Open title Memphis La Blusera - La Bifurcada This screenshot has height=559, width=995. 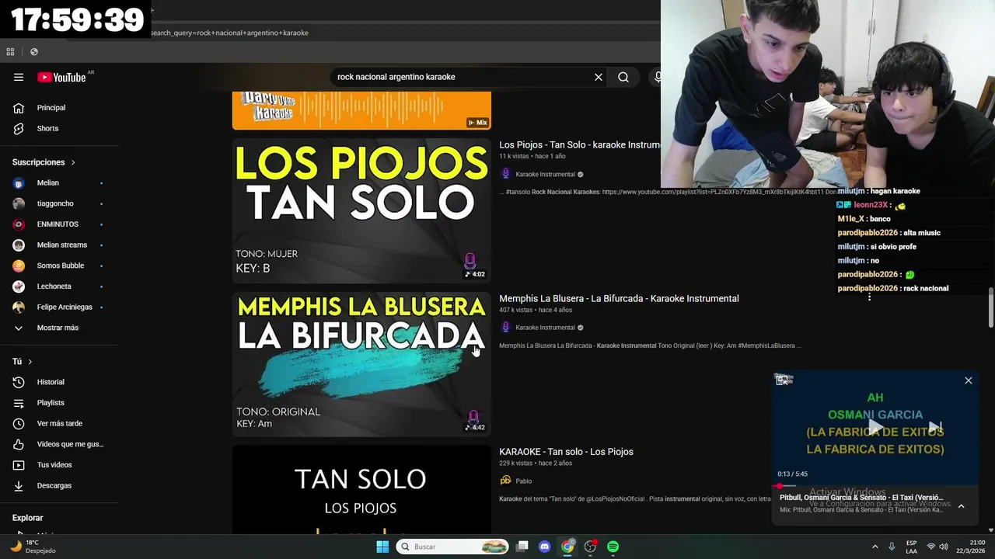tap(619, 298)
